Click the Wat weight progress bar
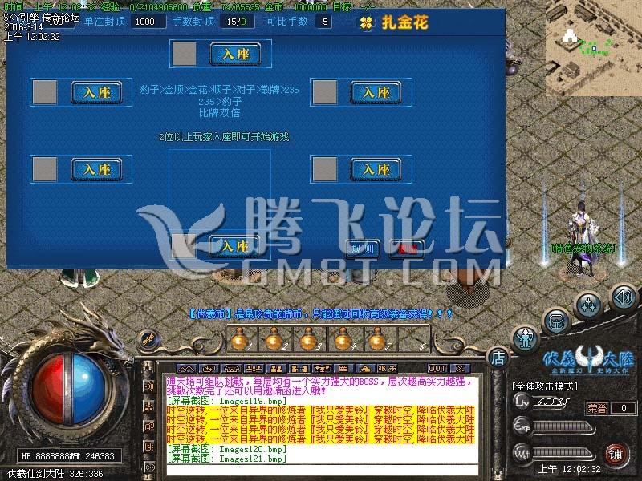642x481 pixels. [564, 453]
